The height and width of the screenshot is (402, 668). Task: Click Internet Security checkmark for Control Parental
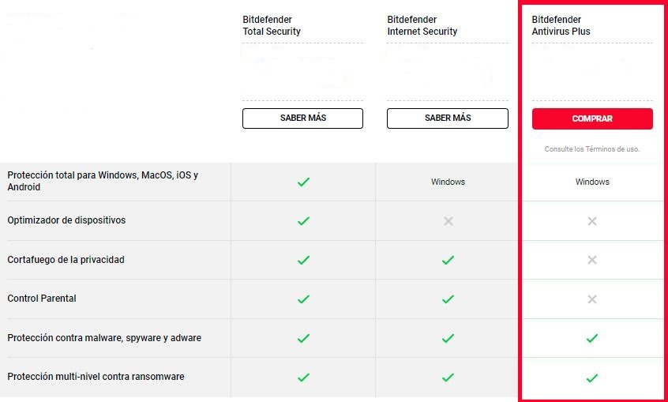coord(448,299)
